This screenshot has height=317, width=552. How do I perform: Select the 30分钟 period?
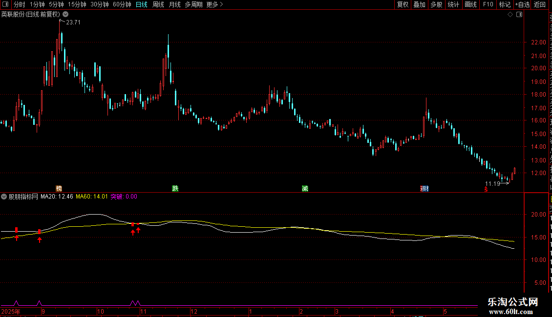tap(99, 4)
